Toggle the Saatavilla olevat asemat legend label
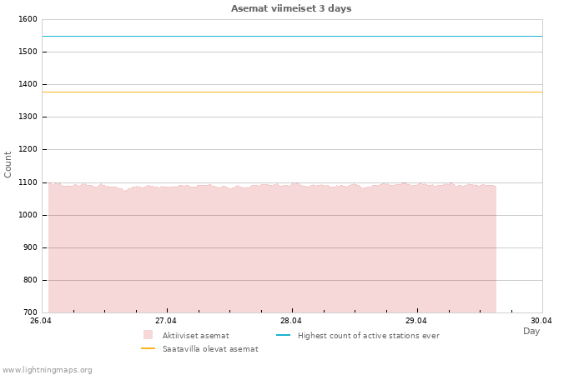 (210, 348)
